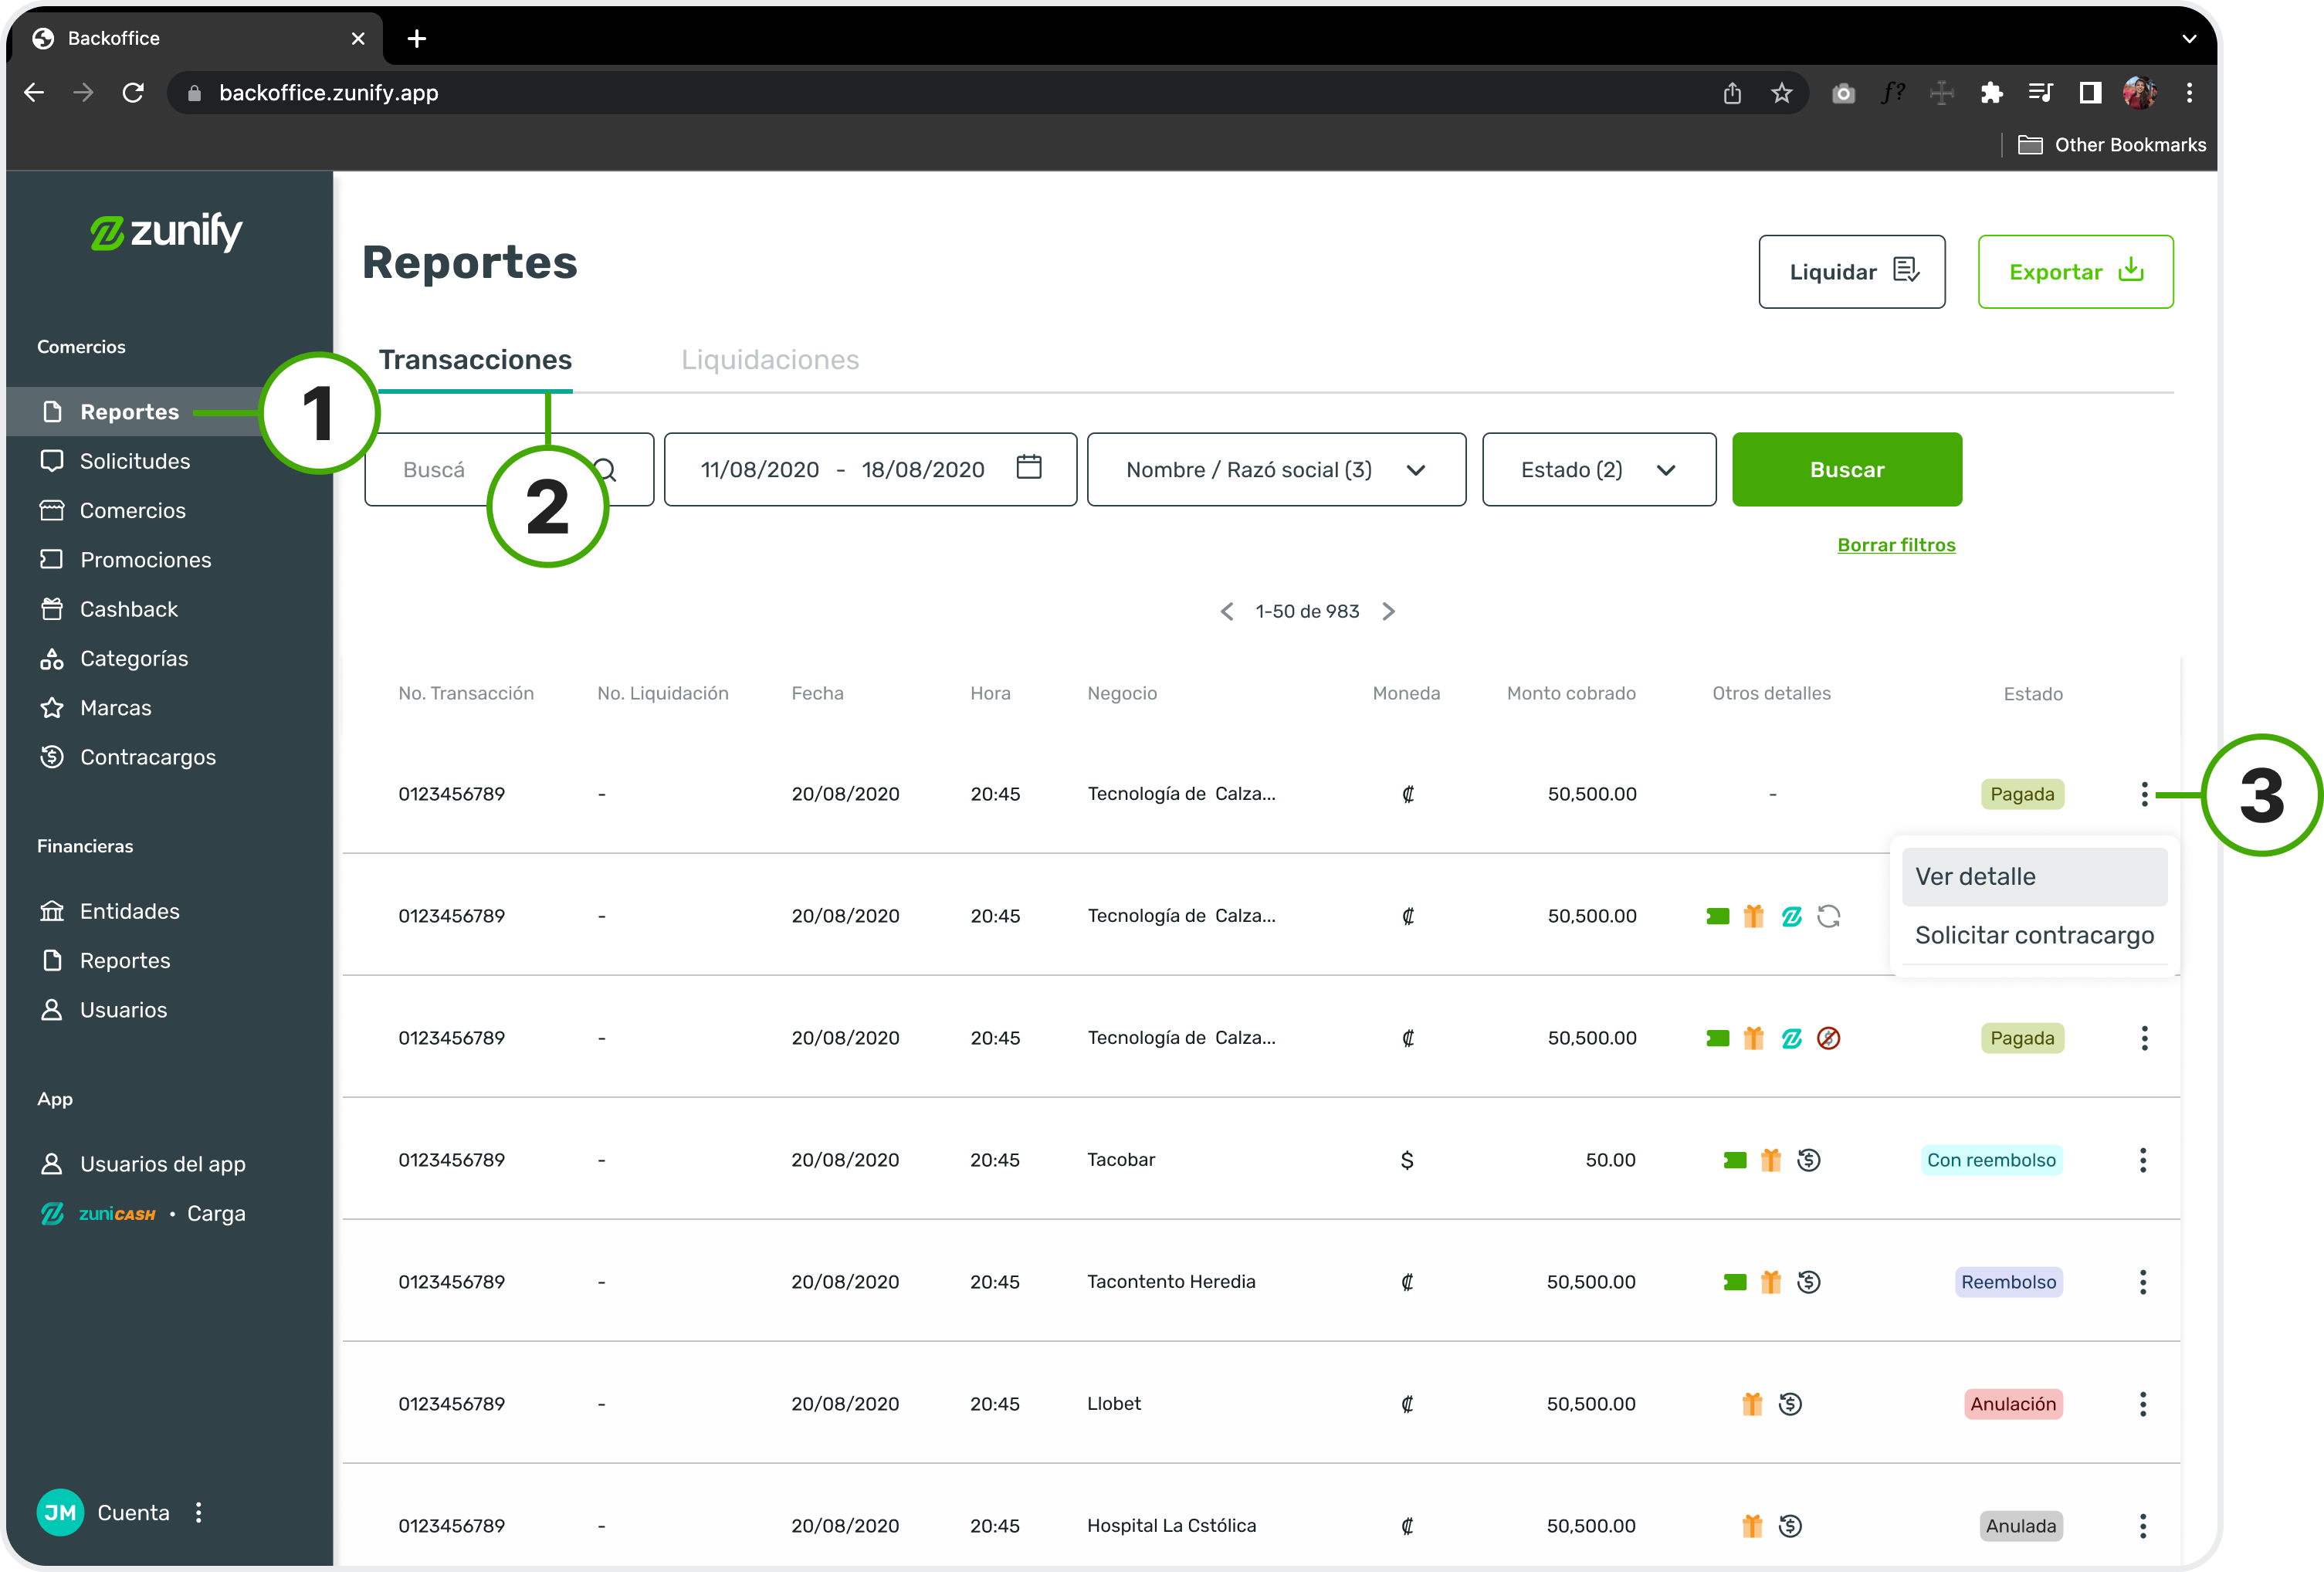Viewport: 2324px width, 1572px height.
Task: Click the calendar icon in date range
Action: 1029,468
